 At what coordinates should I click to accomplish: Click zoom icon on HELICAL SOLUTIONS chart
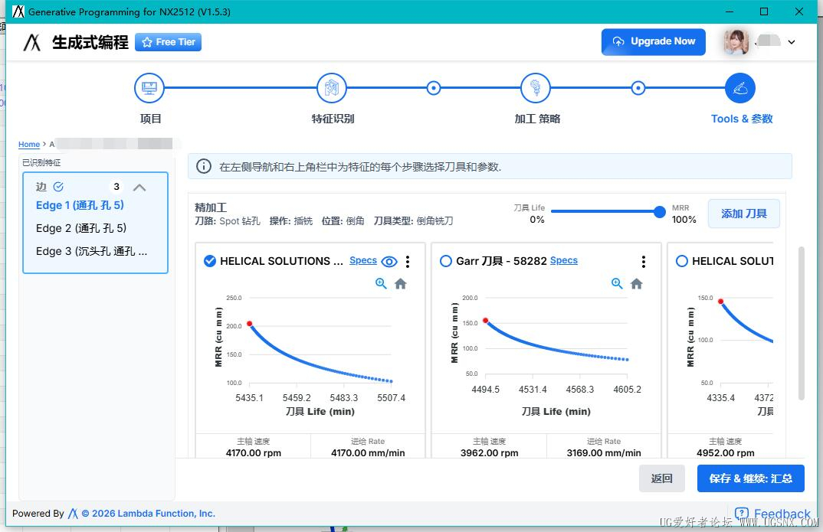(x=381, y=283)
